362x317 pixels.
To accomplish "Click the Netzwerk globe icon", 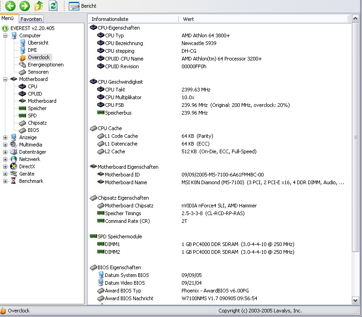I will (x=14, y=159).
